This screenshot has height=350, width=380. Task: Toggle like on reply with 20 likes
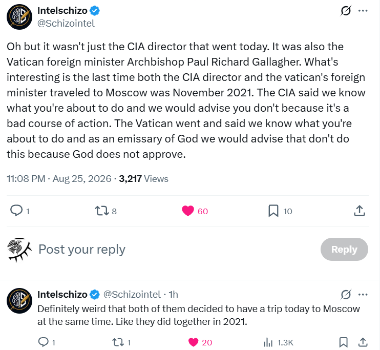coord(194,342)
